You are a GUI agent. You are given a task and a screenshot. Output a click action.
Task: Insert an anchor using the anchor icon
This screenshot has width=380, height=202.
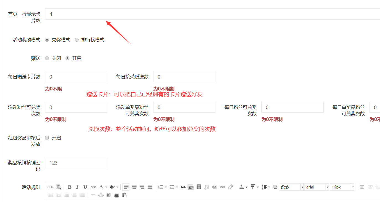click(101, 195)
